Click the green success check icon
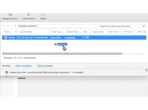The height and width of the screenshot is (110, 148). 7,72
